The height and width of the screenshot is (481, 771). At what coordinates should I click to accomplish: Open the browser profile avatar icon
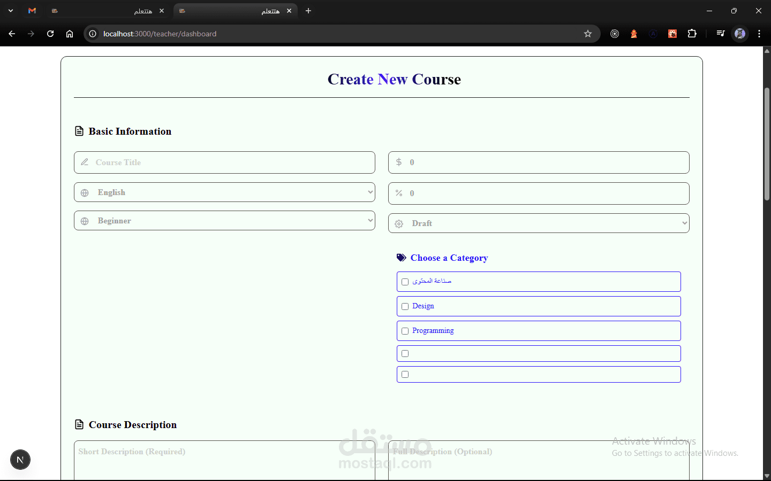[x=740, y=34]
